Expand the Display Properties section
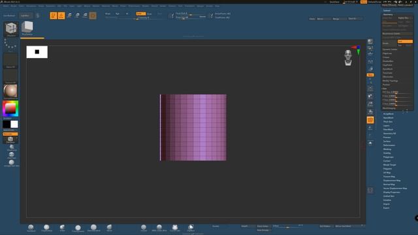The height and width of the screenshot is (235, 418). [x=391, y=192]
